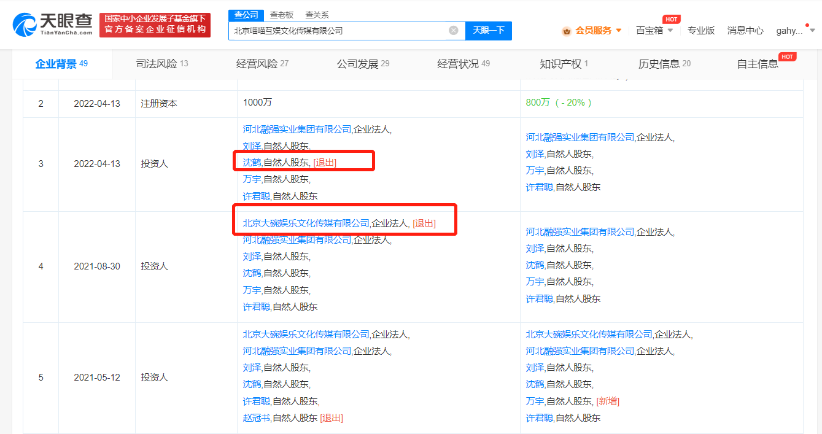Switch to the 查公司 search tab
The image size is (822, 434).
pos(247,15)
